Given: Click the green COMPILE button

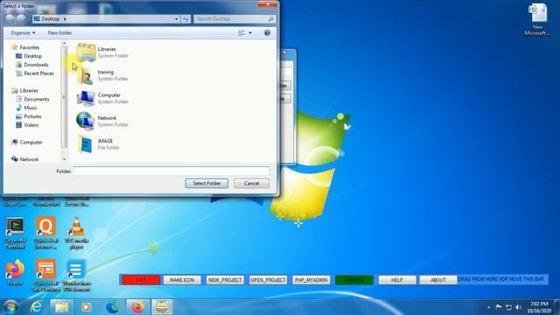Looking at the screenshot, I should pyautogui.click(x=353, y=280).
